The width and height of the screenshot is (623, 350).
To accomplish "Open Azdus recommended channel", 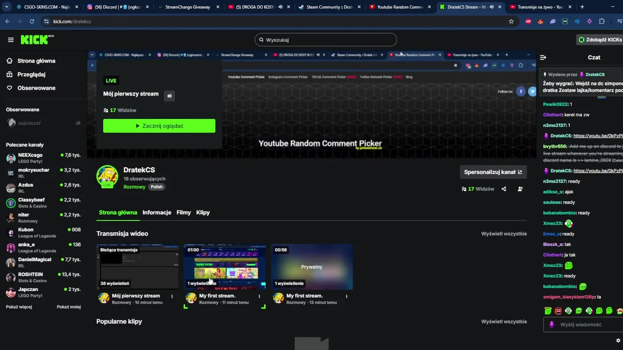I will tap(43, 188).
